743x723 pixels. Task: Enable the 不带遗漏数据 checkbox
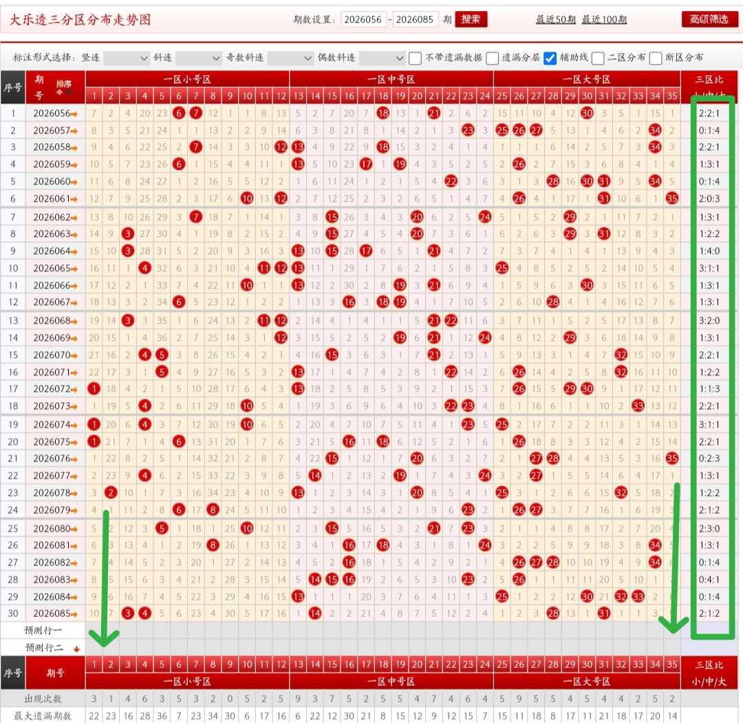pyautogui.click(x=415, y=58)
